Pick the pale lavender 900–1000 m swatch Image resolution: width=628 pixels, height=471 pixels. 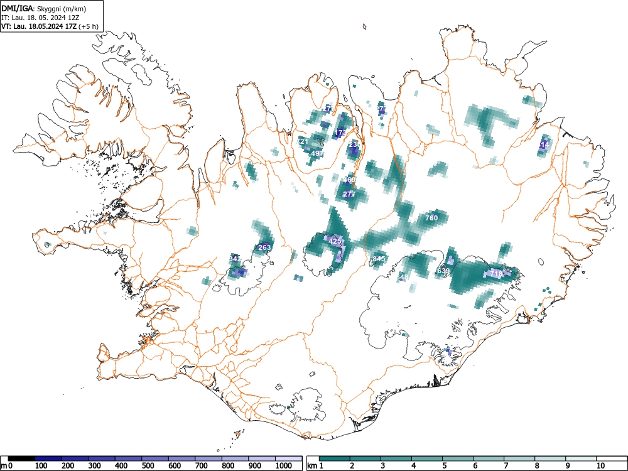[262, 458]
